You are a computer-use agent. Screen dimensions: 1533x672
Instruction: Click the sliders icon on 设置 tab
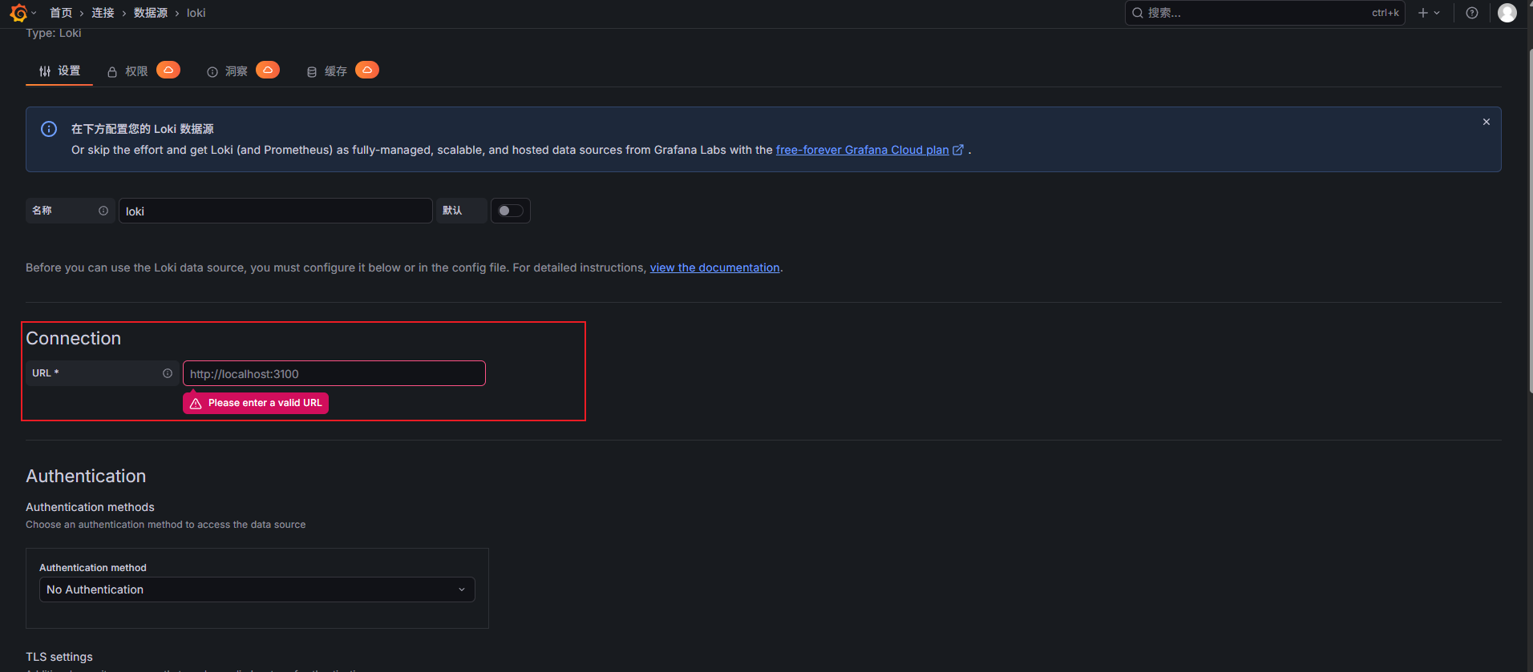tap(45, 71)
